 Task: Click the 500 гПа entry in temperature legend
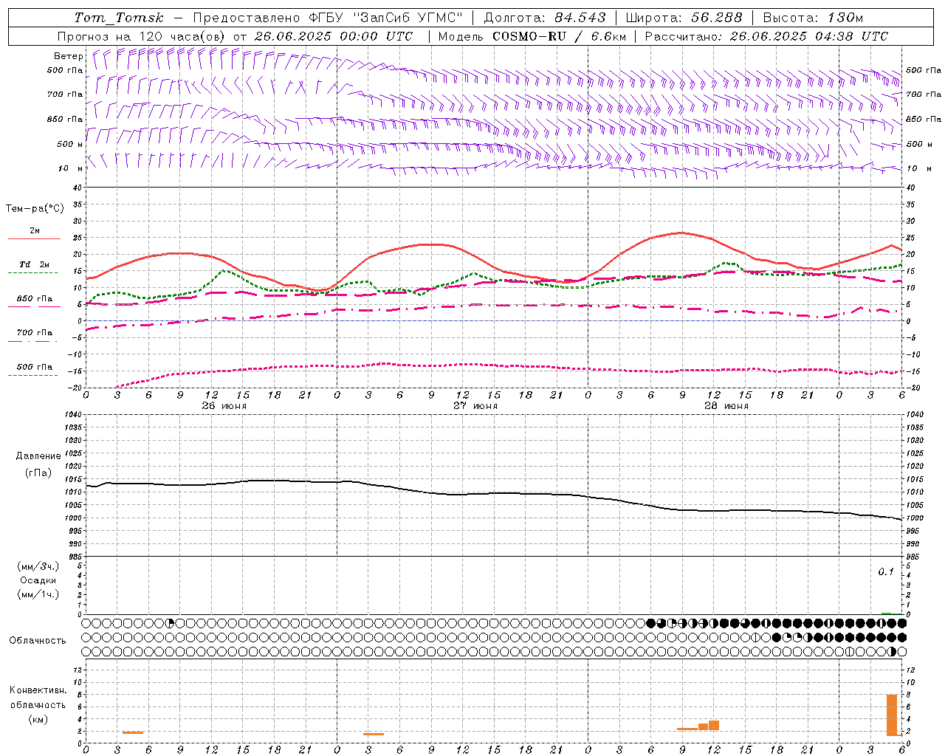[35, 367]
